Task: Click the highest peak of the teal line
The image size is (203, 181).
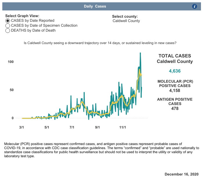Action: click(140, 53)
